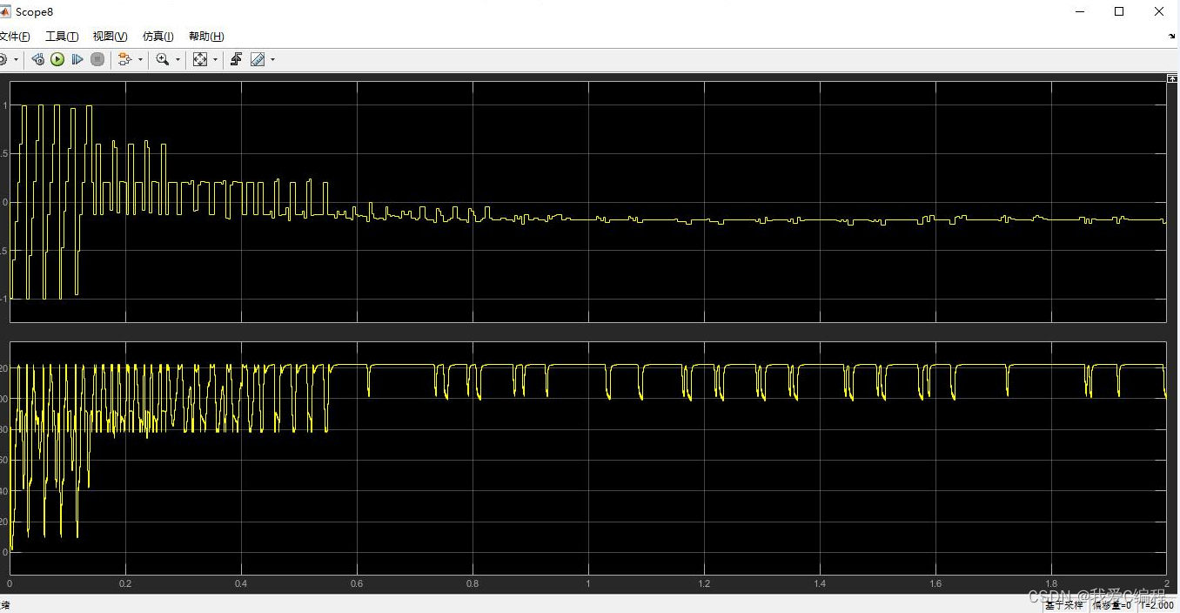
Task: Open the scope configuration properties gear
Action: point(3,59)
